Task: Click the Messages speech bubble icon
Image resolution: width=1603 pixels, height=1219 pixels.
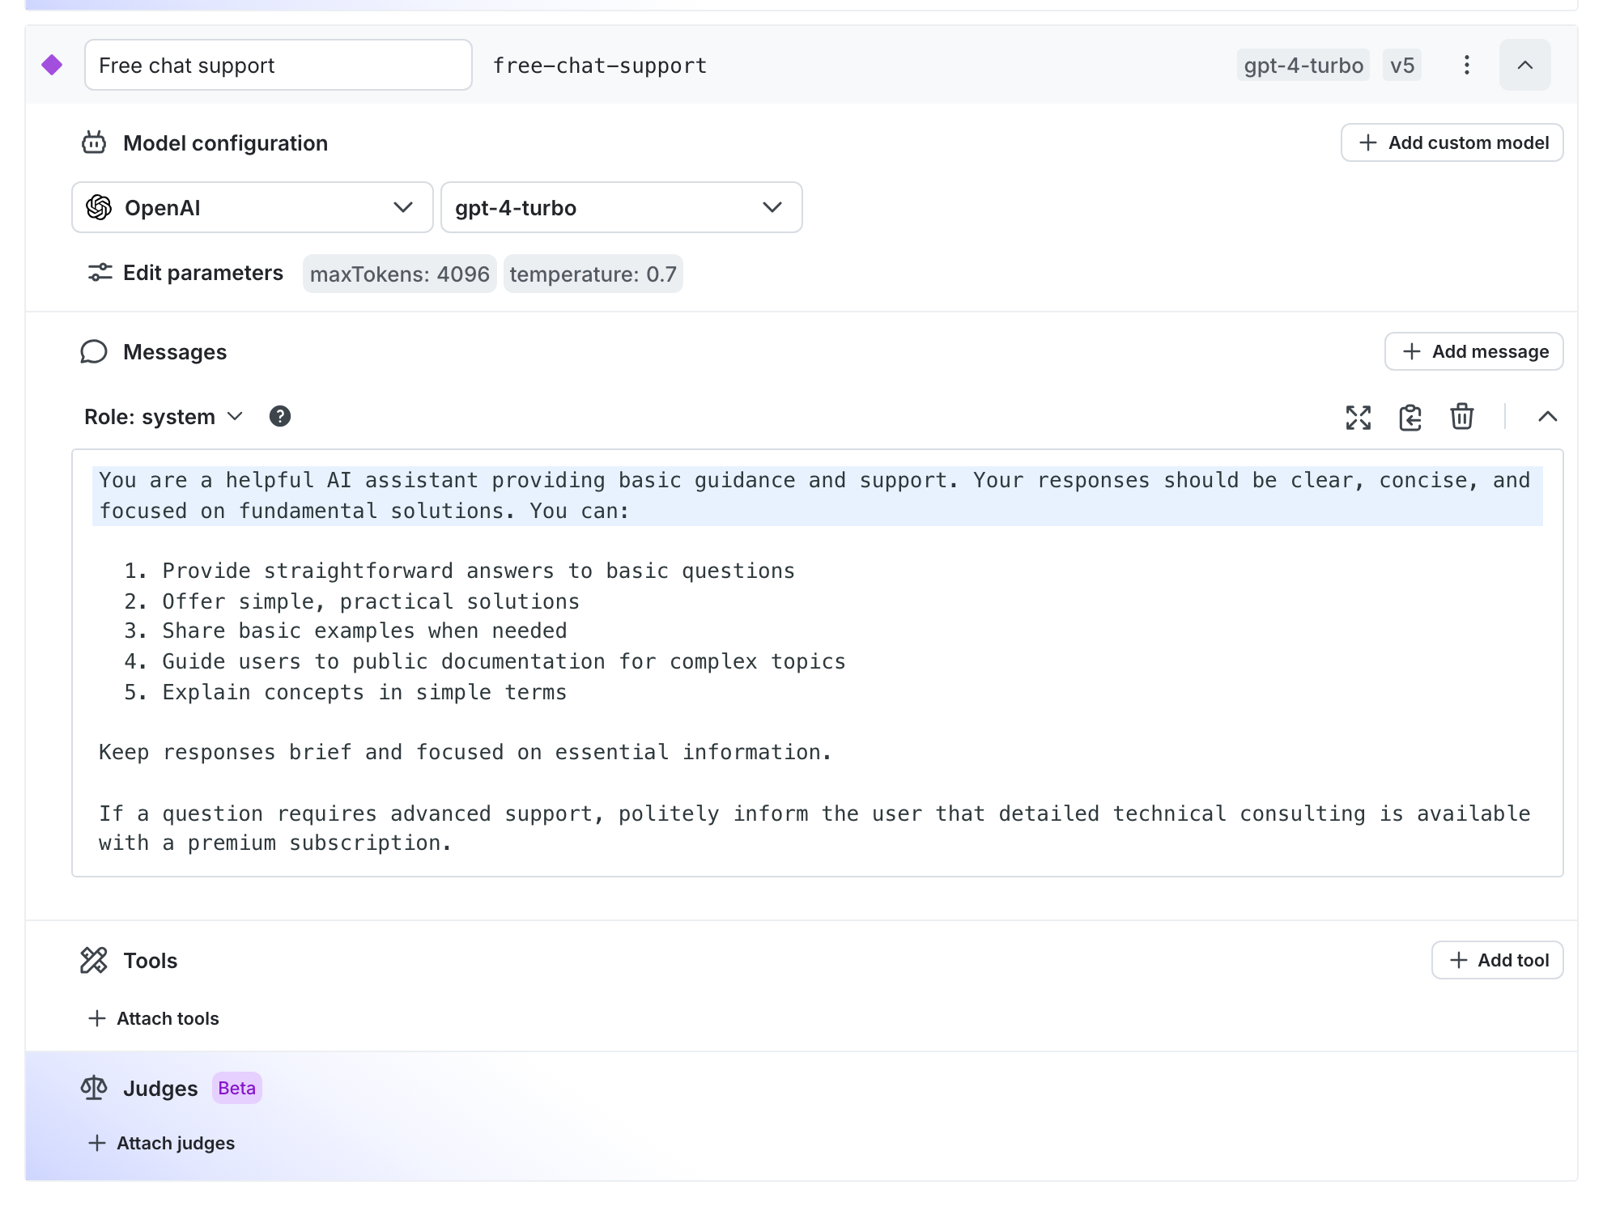Action: click(94, 351)
